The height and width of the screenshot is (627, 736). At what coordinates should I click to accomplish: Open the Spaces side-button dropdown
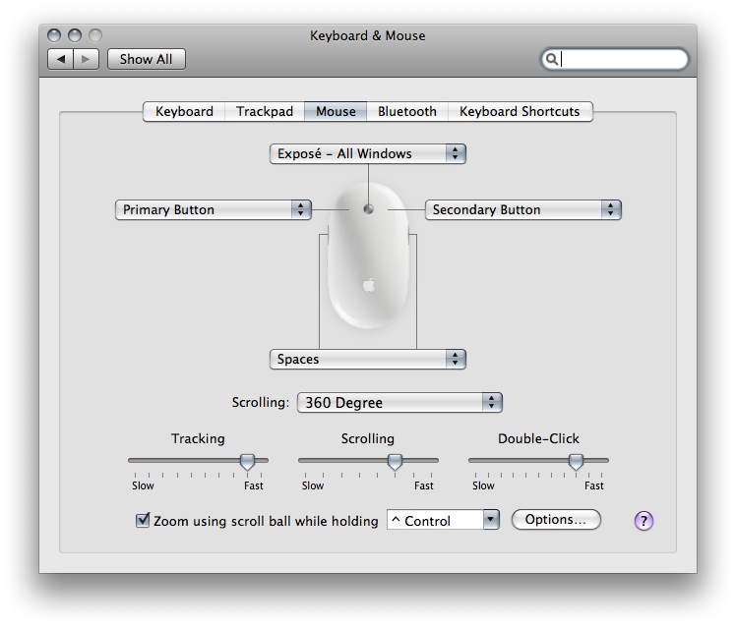(x=368, y=360)
